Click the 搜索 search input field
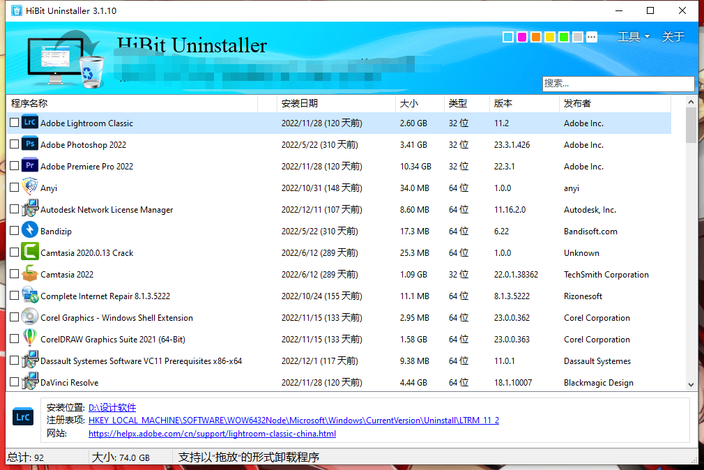Image resolution: width=704 pixels, height=470 pixels. [618, 84]
